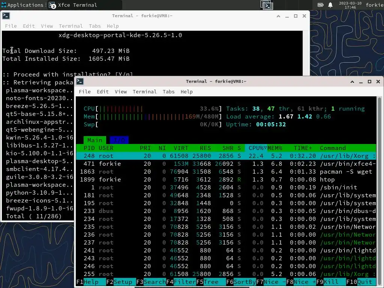The height and width of the screenshot is (288, 384).
Task: Click the terminal icon in the back window's title bar
Action: (x=6, y=16)
